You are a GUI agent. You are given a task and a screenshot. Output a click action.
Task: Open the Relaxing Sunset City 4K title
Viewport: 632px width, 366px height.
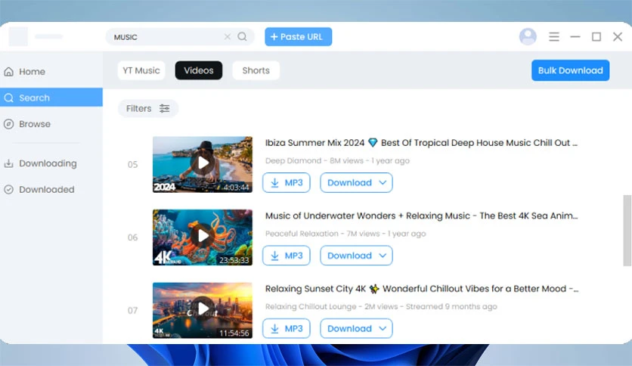click(422, 289)
